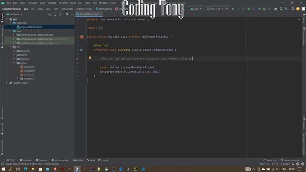The width and height of the screenshot is (306, 172).
Task: Collapse the manifests folder in tree
Action: [10, 23]
